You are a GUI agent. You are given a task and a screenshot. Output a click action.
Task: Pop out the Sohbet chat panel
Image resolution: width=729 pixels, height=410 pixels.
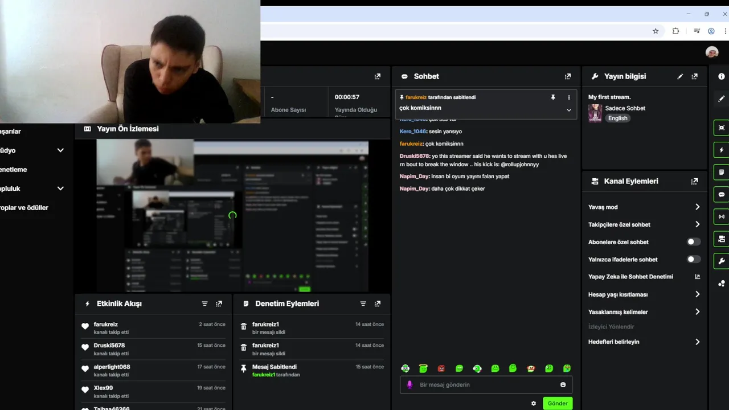click(x=567, y=76)
